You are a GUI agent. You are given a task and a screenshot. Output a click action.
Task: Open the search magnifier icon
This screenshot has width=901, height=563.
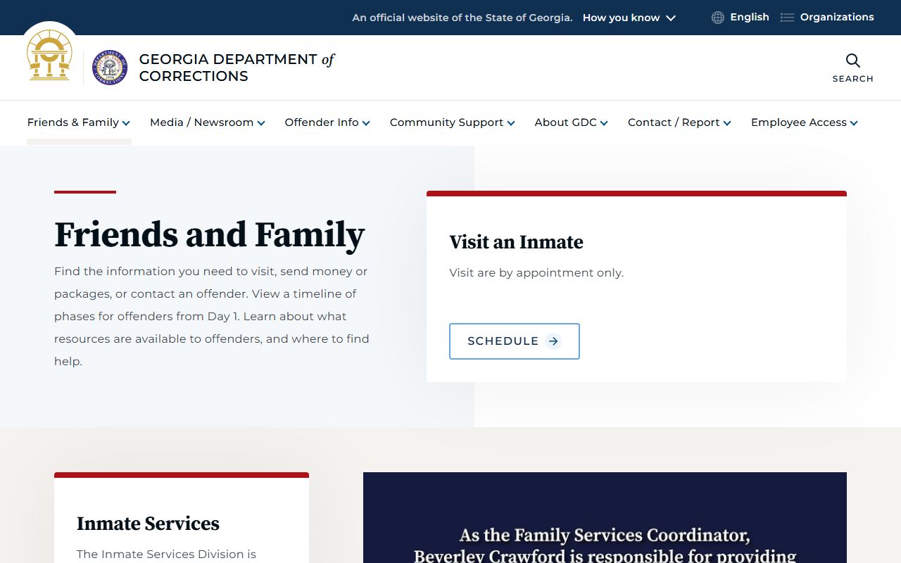(853, 61)
